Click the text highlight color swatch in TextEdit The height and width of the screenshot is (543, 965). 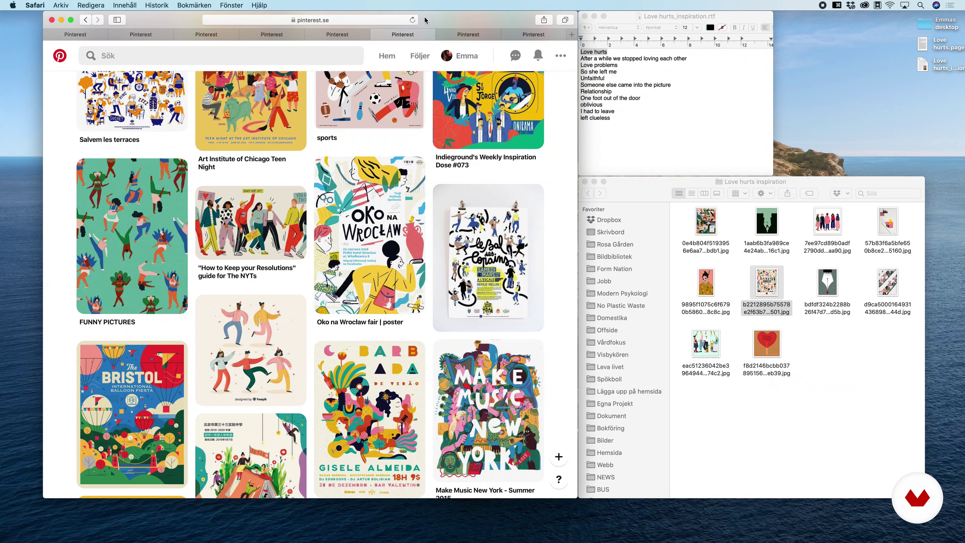tap(722, 27)
